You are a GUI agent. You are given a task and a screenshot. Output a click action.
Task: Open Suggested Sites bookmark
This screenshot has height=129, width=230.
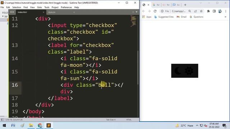164,17
